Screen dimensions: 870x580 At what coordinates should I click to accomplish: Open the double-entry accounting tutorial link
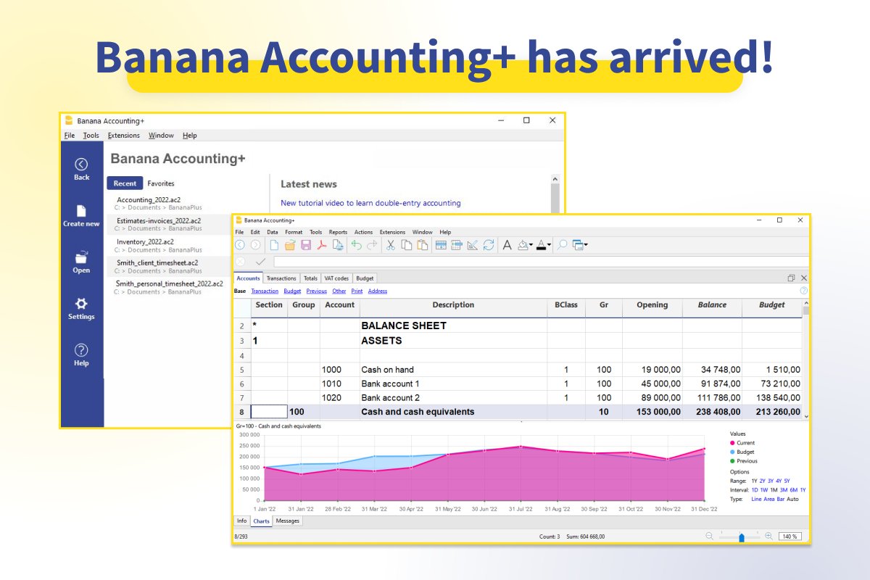click(x=370, y=203)
